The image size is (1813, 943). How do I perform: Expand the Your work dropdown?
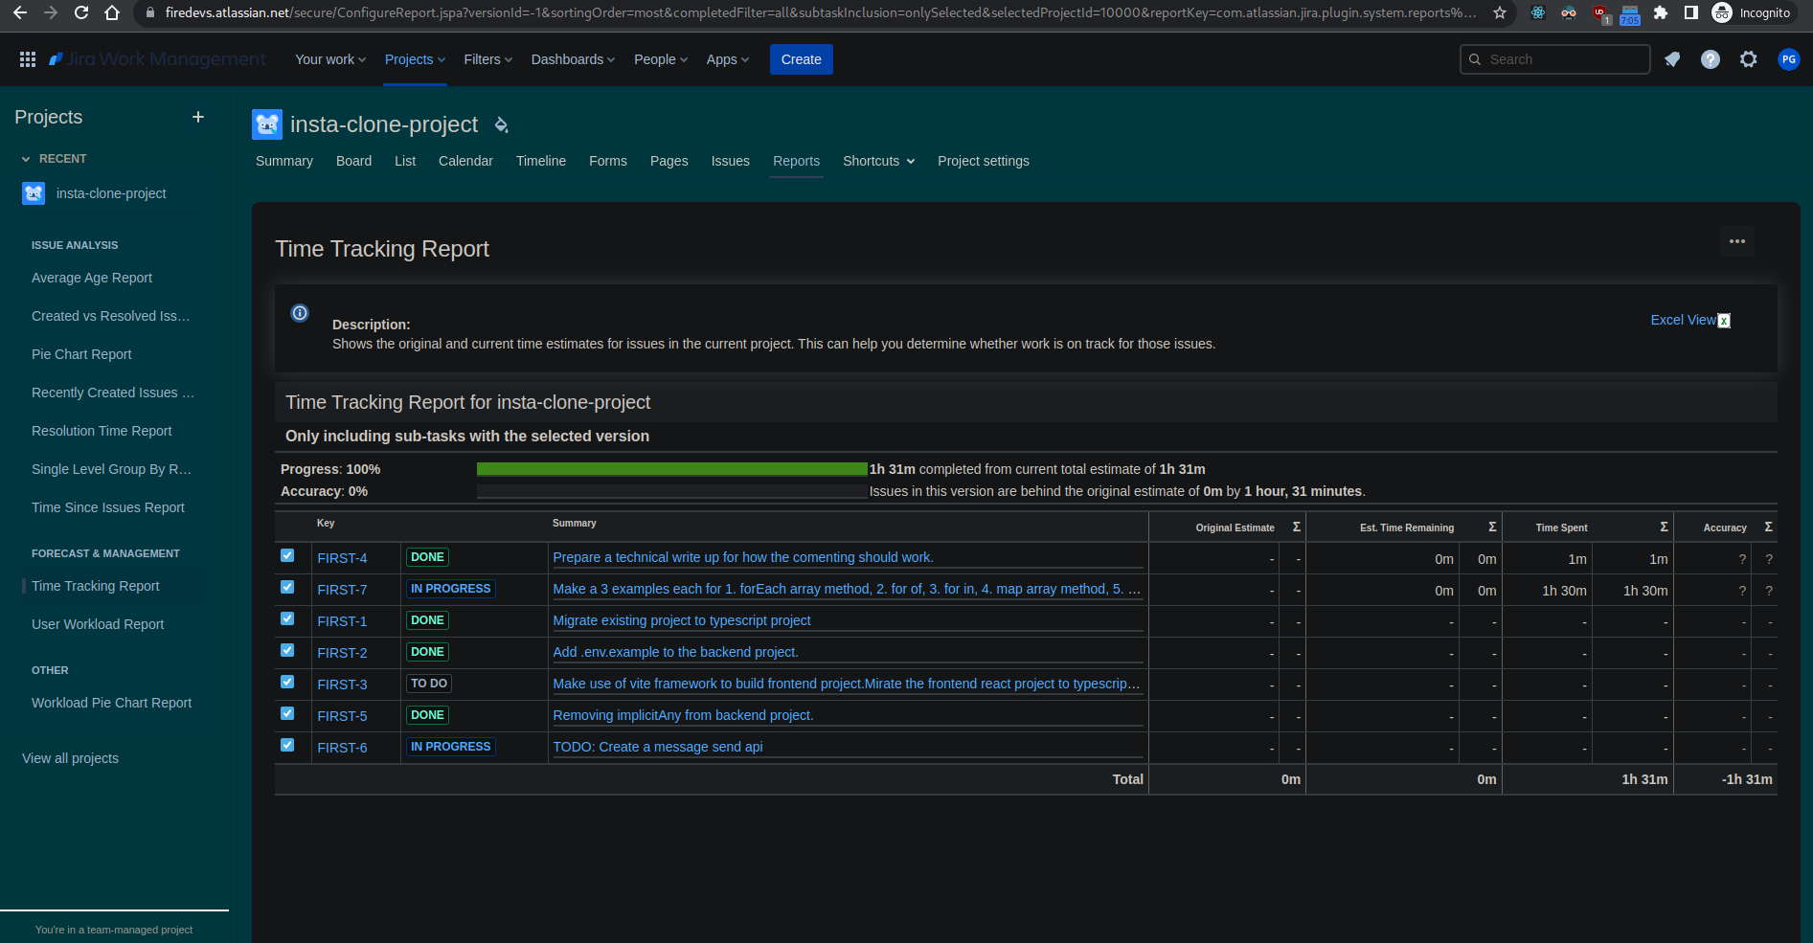coord(330,59)
